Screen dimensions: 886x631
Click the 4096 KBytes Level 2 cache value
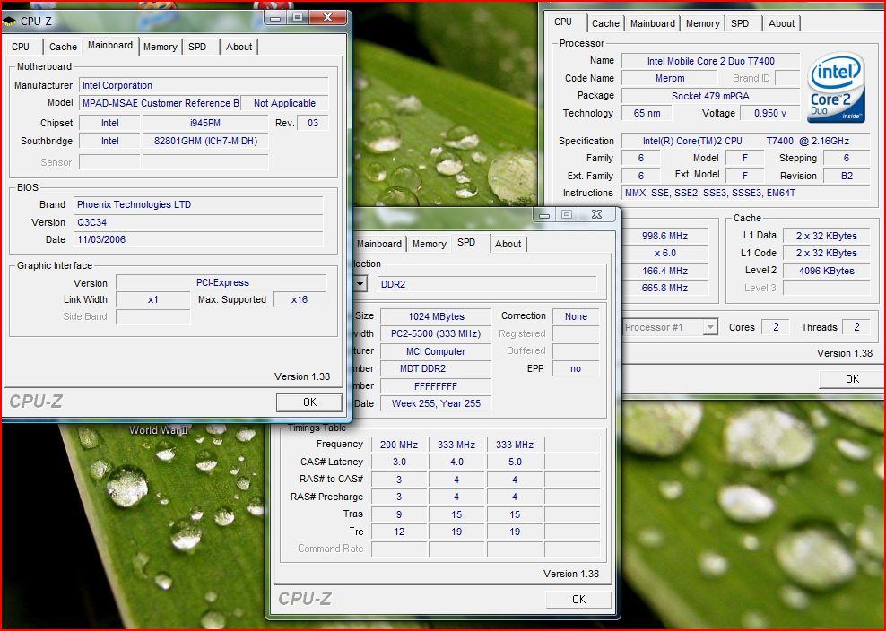[x=827, y=271]
